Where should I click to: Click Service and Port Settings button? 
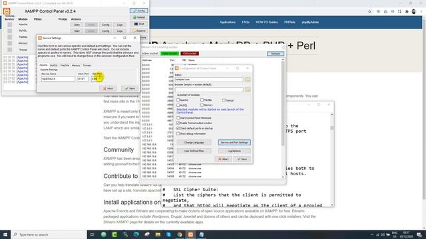234,143
